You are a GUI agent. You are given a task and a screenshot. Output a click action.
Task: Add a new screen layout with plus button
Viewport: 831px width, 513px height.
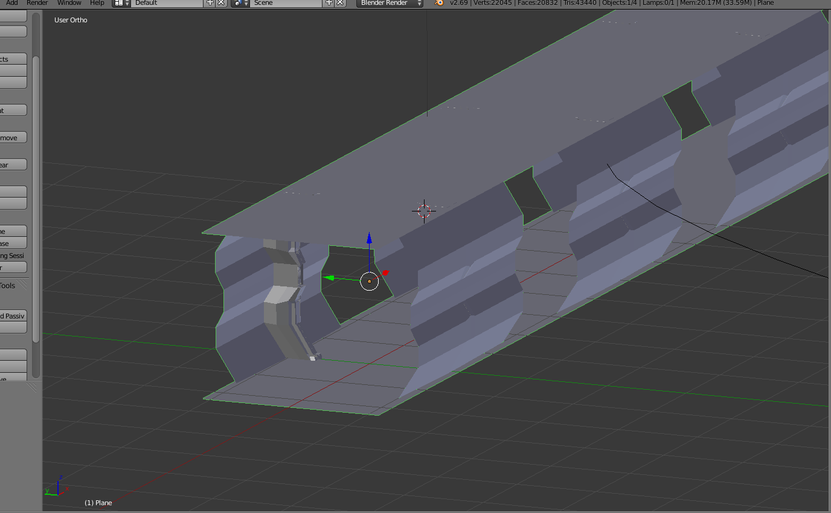pyautogui.click(x=210, y=3)
